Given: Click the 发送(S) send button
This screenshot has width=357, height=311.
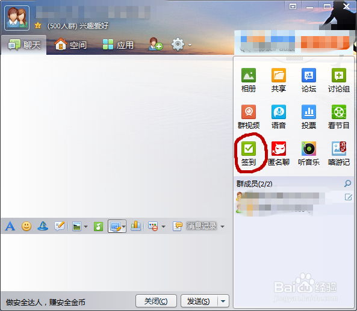Looking at the screenshot, I should [x=199, y=301].
